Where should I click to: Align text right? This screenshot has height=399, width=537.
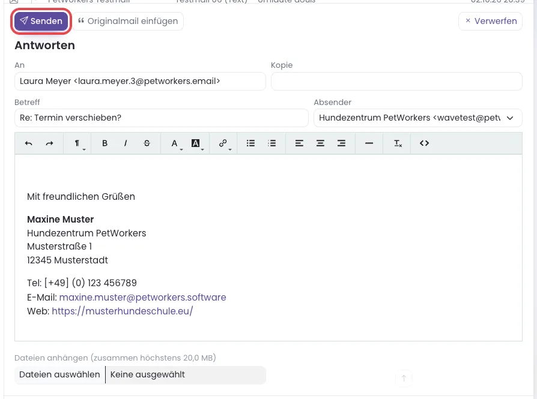pos(341,143)
